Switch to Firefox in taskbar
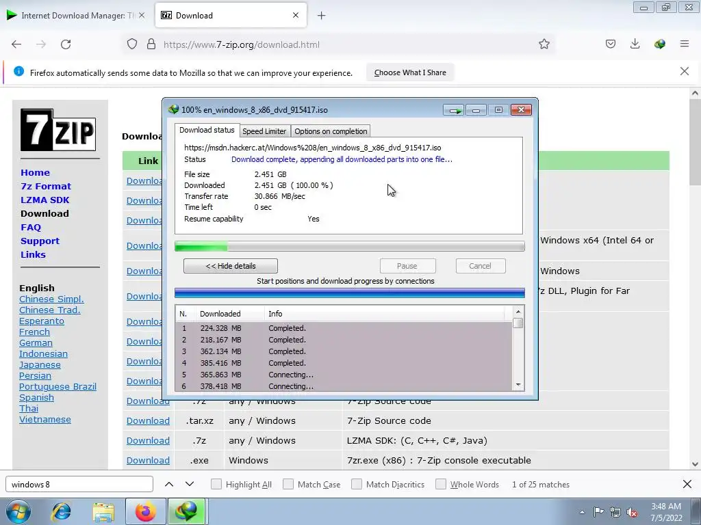701x525 pixels. (x=145, y=511)
